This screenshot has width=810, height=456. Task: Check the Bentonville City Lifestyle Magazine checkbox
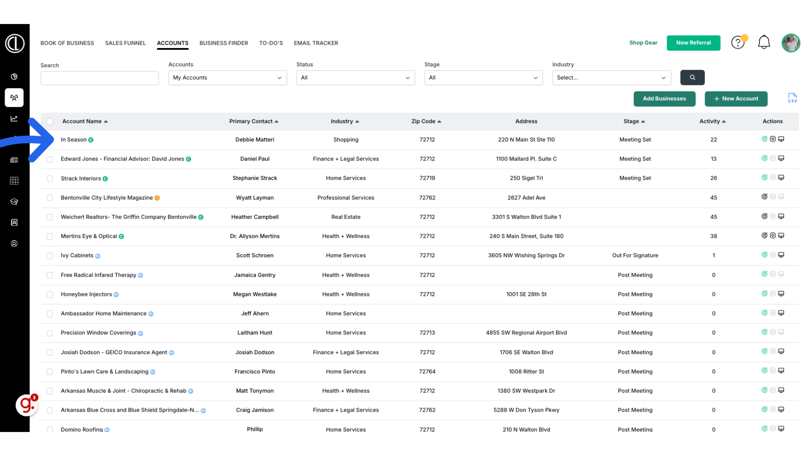coord(50,198)
